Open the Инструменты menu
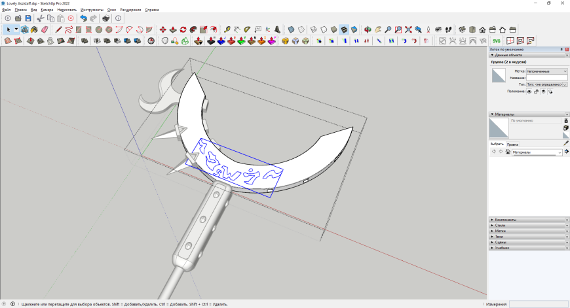Viewport: 570px width, 308px height. tap(92, 10)
